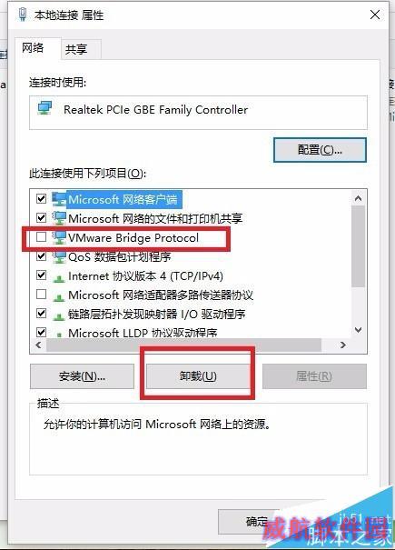Select the Internet 协议版本 4 (TCP/IPv4) icon
Screen dimensions: 395x550
coord(58,278)
